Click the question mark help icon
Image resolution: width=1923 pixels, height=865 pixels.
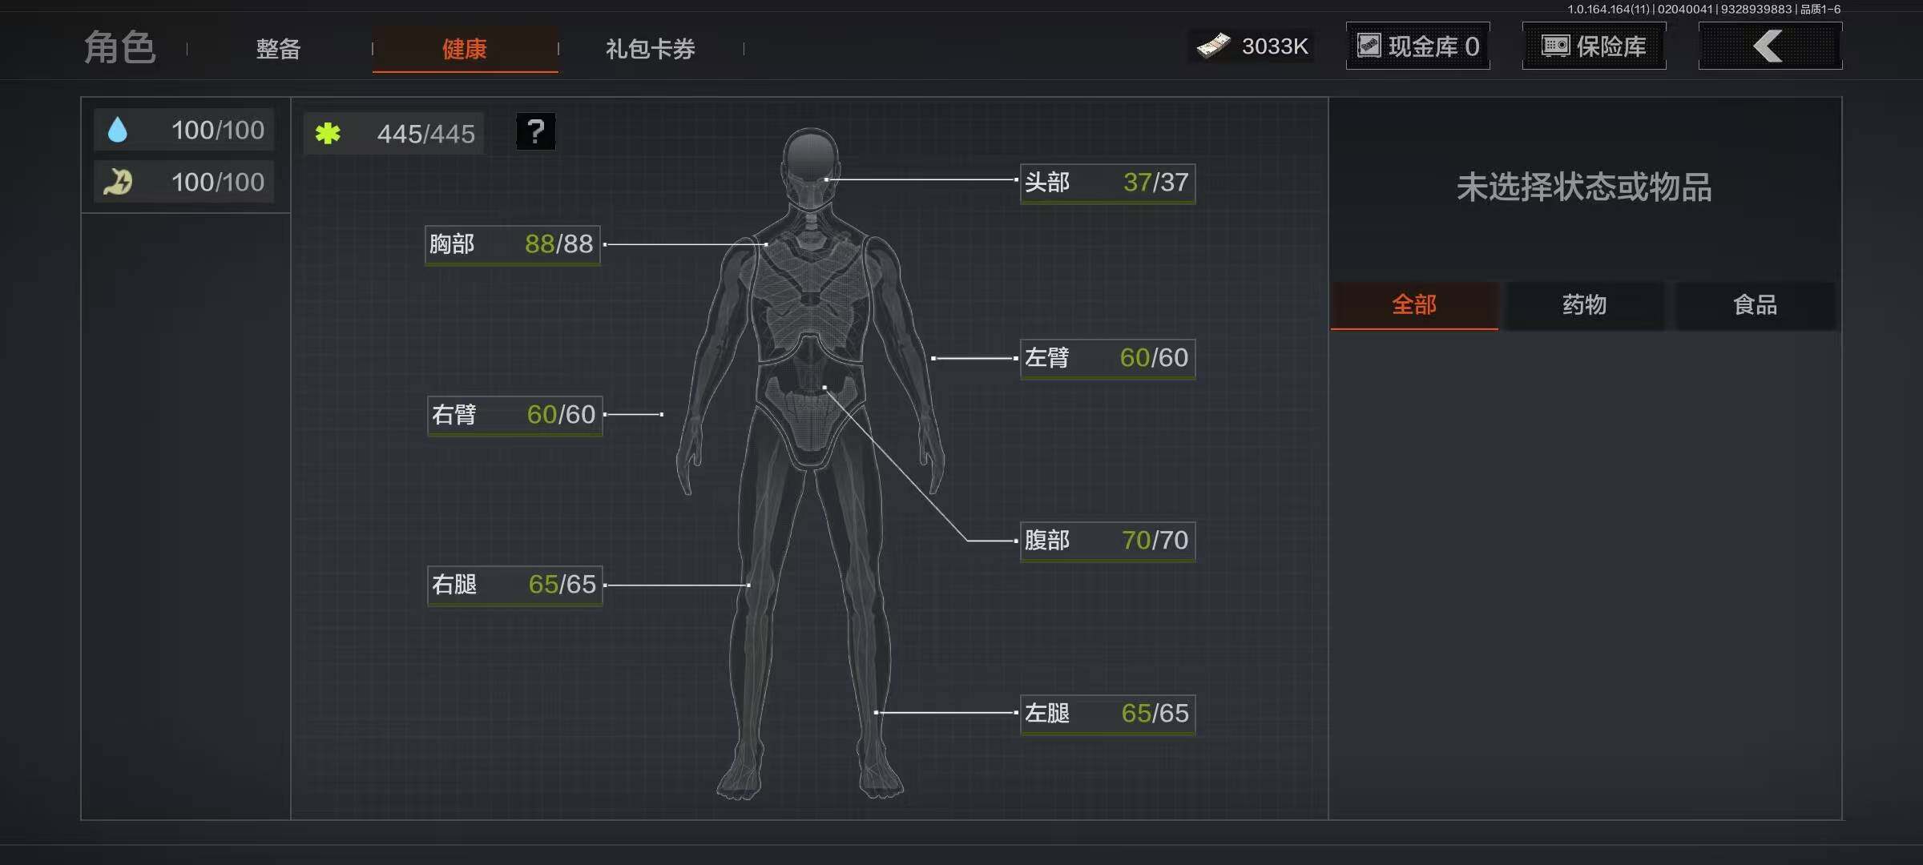(535, 131)
